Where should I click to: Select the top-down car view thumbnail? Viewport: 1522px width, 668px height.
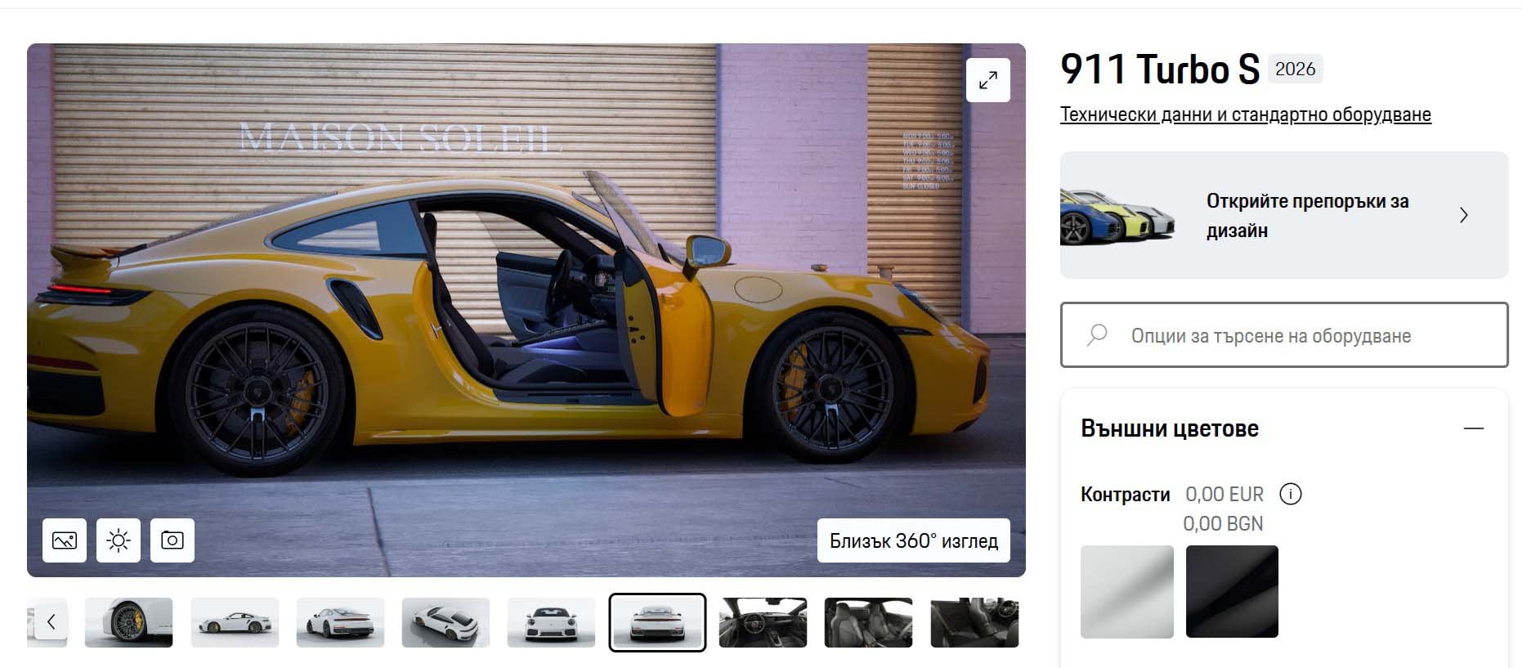(445, 622)
